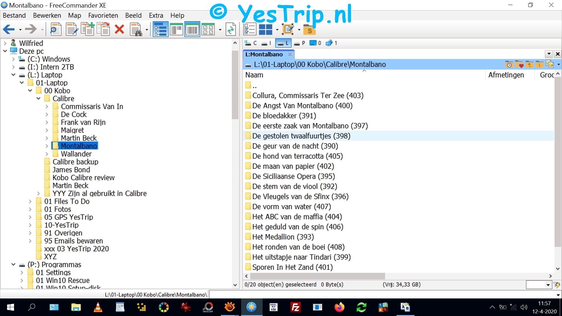The height and width of the screenshot is (316, 562).
Task: Switch to drive P button
Action: pyautogui.click(x=299, y=43)
